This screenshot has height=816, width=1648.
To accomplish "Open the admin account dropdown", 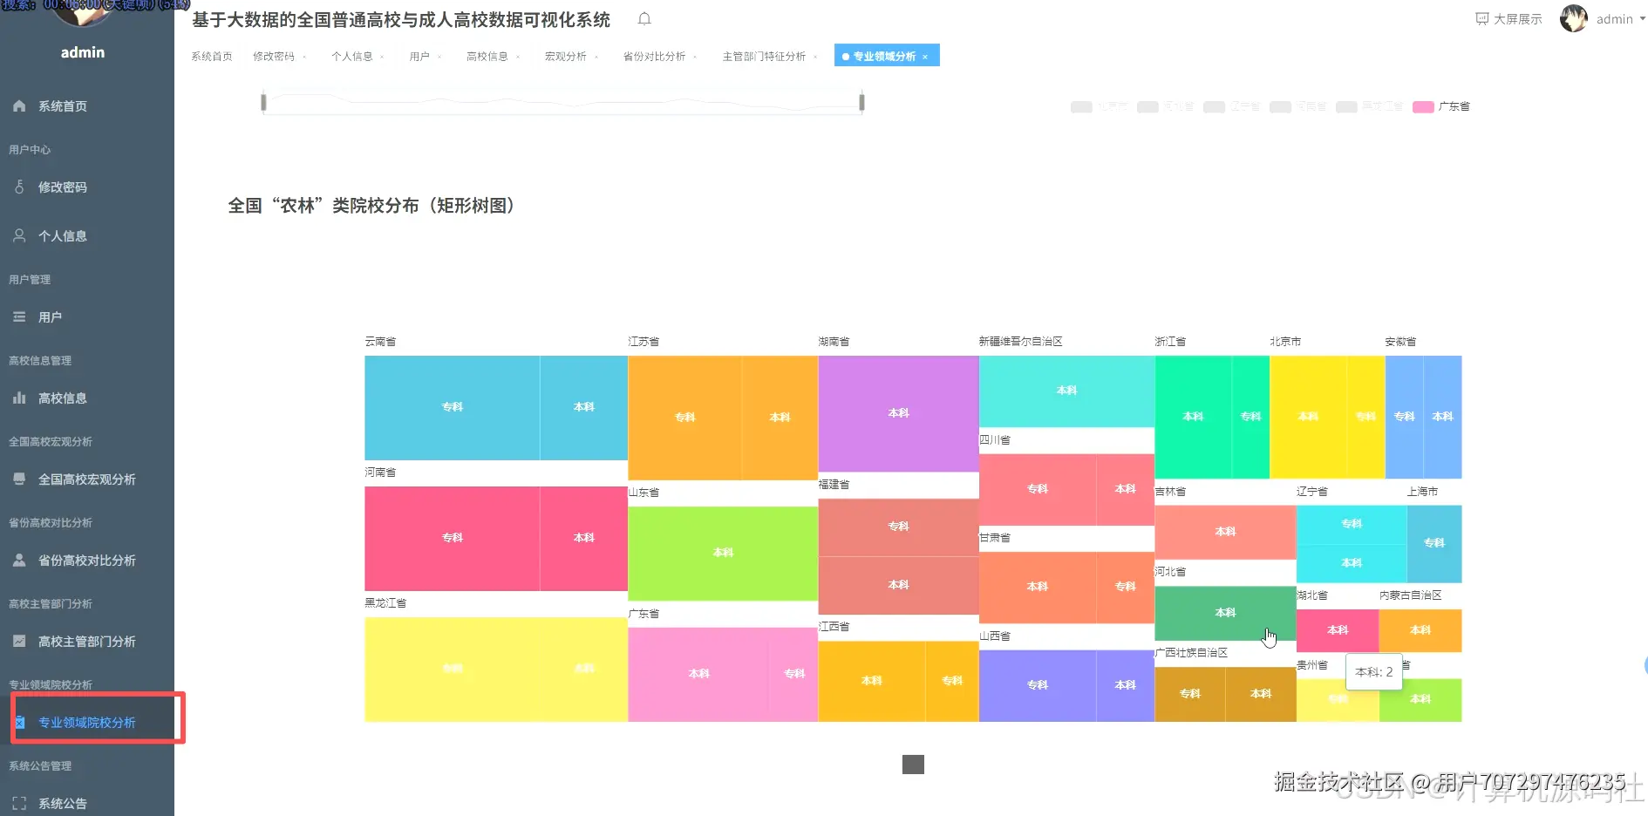I will pos(1617,18).
